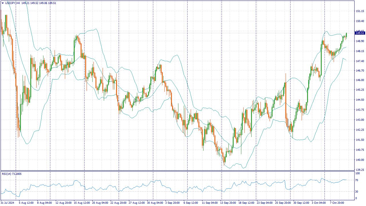Click the 142.25 price axis label
The height and width of the screenshot is (206, 366).
360,130
